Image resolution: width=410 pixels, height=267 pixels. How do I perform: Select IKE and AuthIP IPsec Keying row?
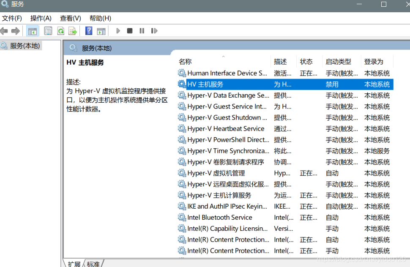285,207
